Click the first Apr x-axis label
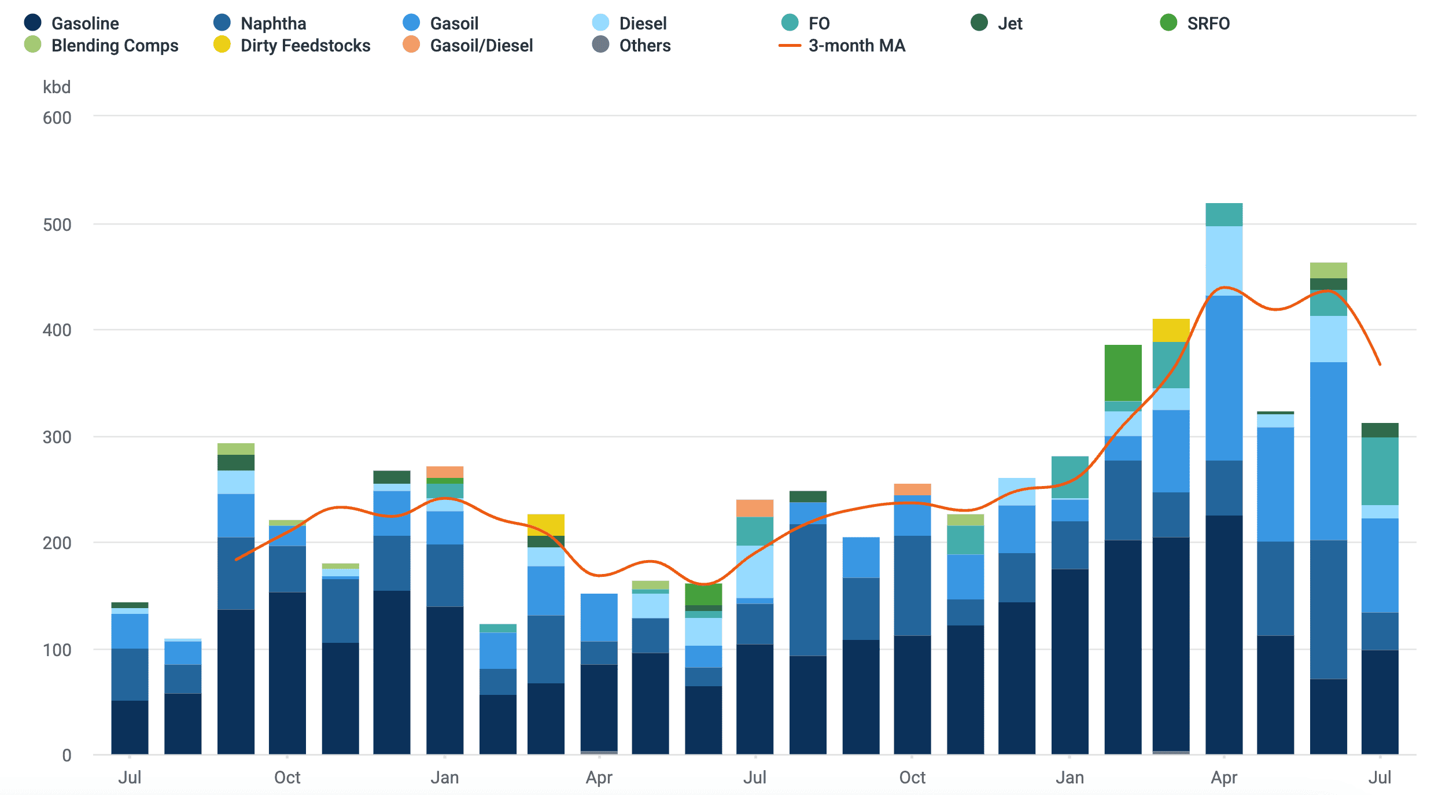Viewport: 1431px width, 795px height. (599, 778)
